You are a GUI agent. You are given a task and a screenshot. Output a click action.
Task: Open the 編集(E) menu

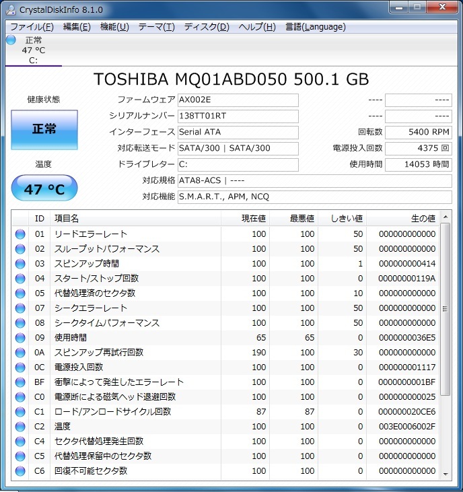[77, 27]
